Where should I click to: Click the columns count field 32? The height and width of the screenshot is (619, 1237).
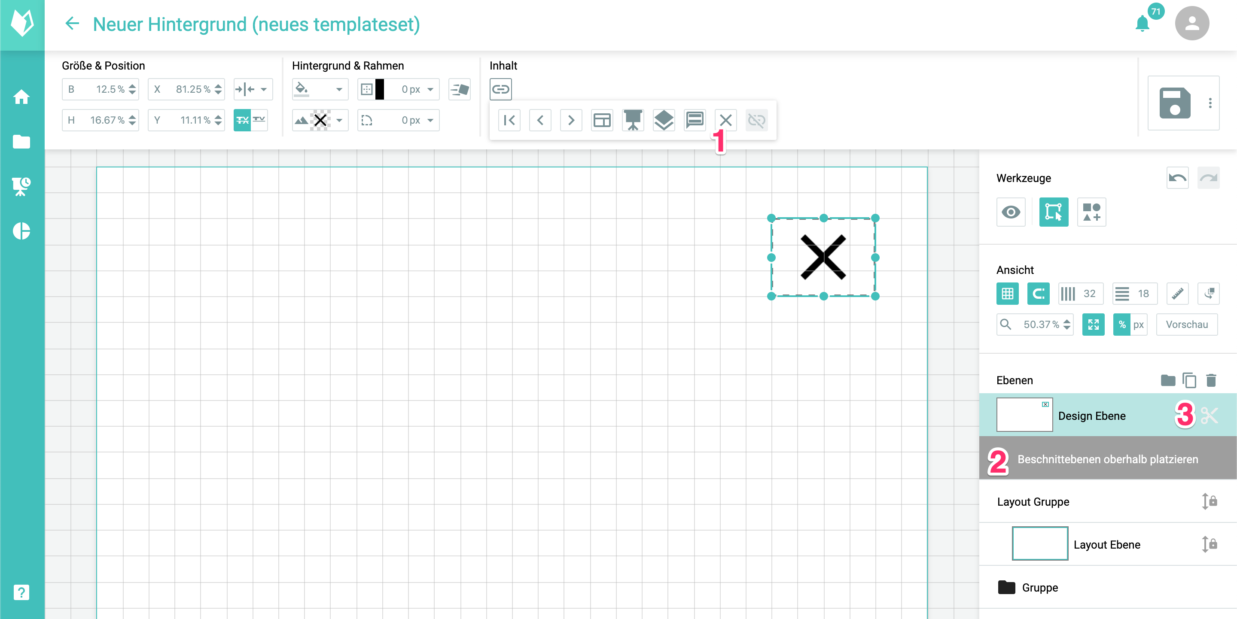pyautogui.click(x=1081, y=294)
